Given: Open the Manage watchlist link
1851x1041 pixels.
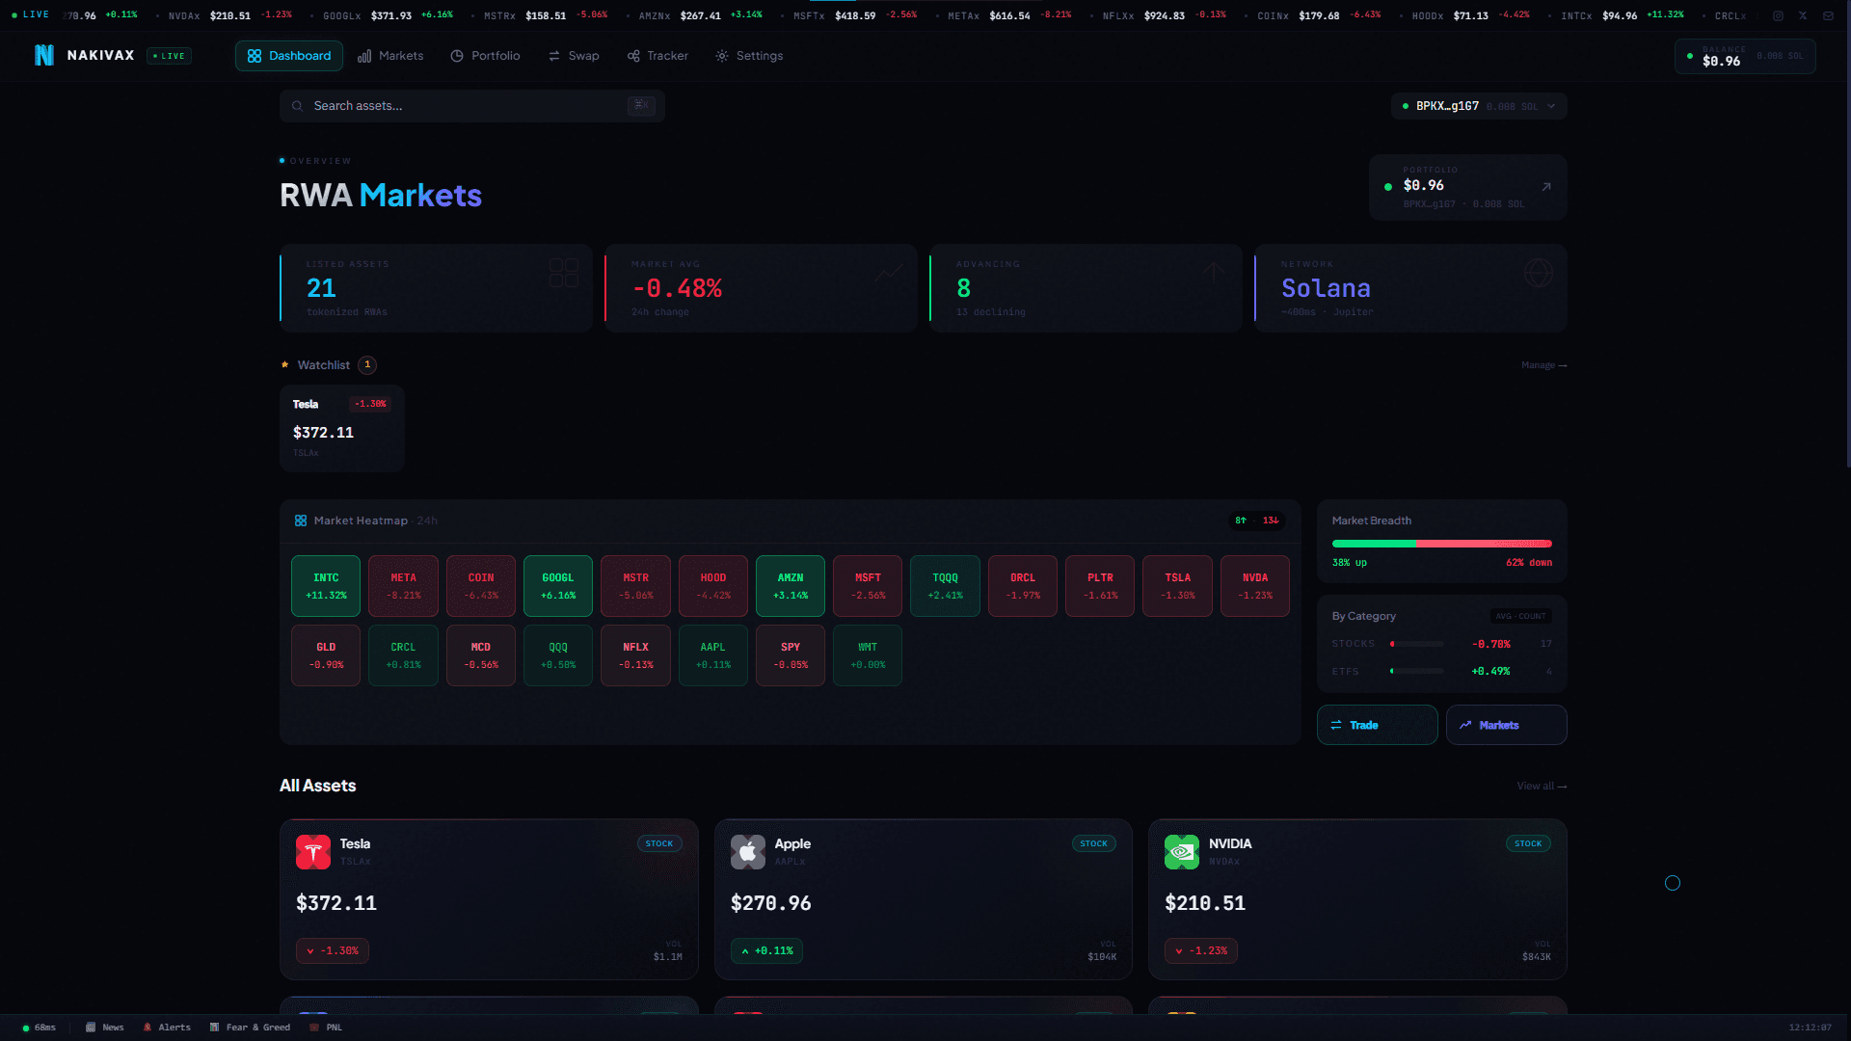Looking at the screenshot, I should click(x=1544, y=365).
